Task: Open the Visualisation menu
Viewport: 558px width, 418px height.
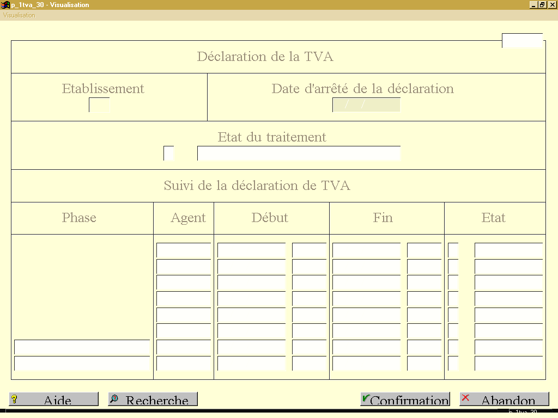Action: pos(19,15)
